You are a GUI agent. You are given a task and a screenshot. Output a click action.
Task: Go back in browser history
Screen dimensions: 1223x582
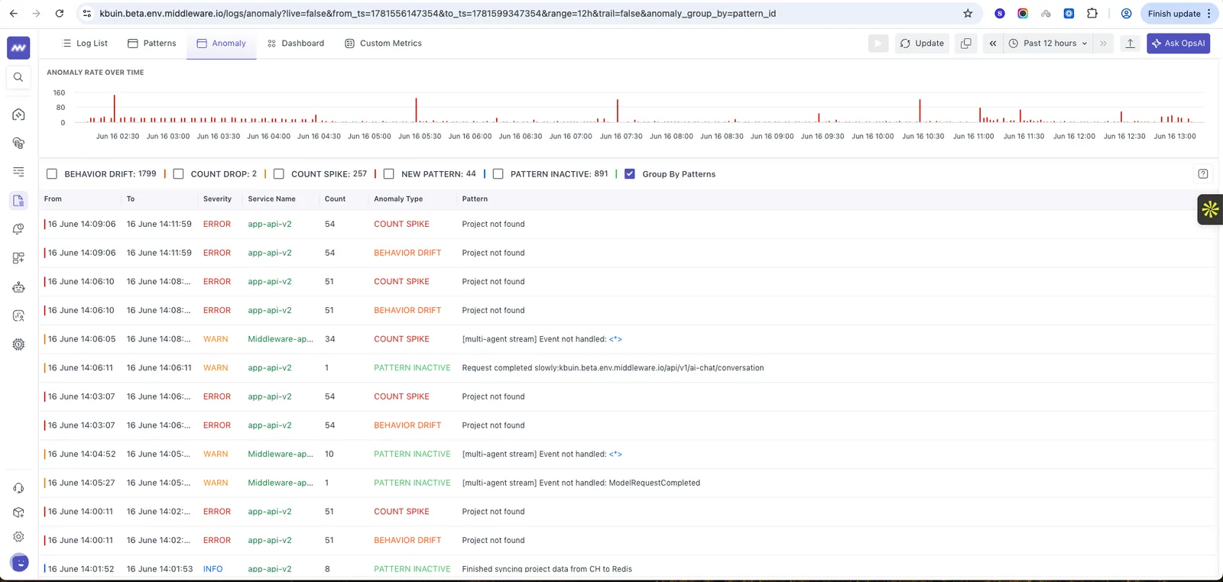click(14, 14)
